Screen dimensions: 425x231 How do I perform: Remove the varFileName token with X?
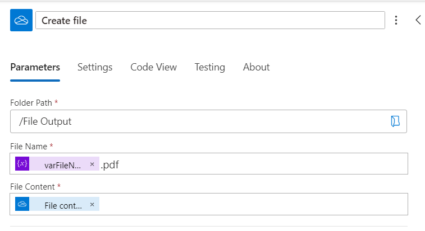[92, 164]
